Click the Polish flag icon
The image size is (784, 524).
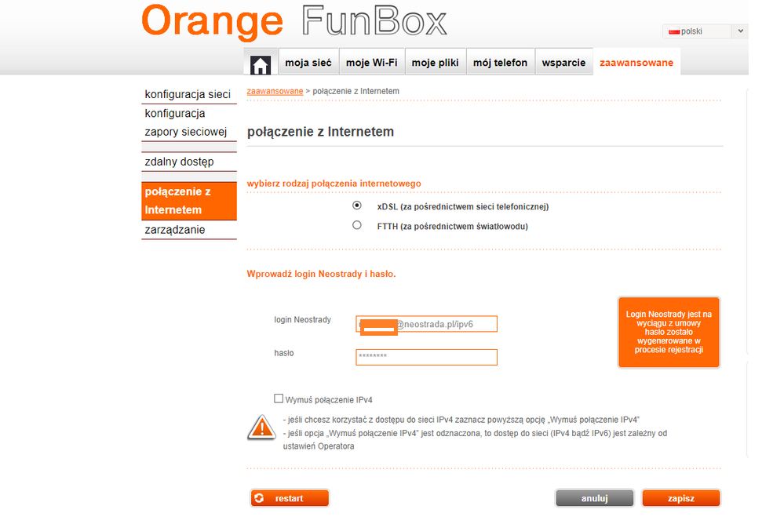(x=674, y=31)
